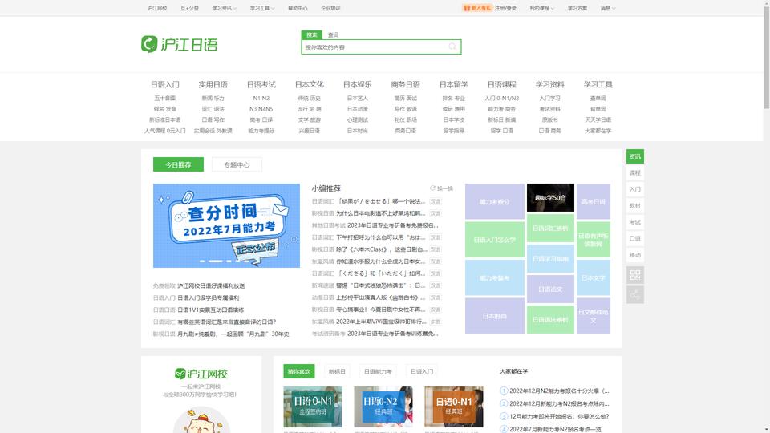770x433 pixels.
Task: Open 商务日语 navigation heading
Action: [x=406, y=84]
